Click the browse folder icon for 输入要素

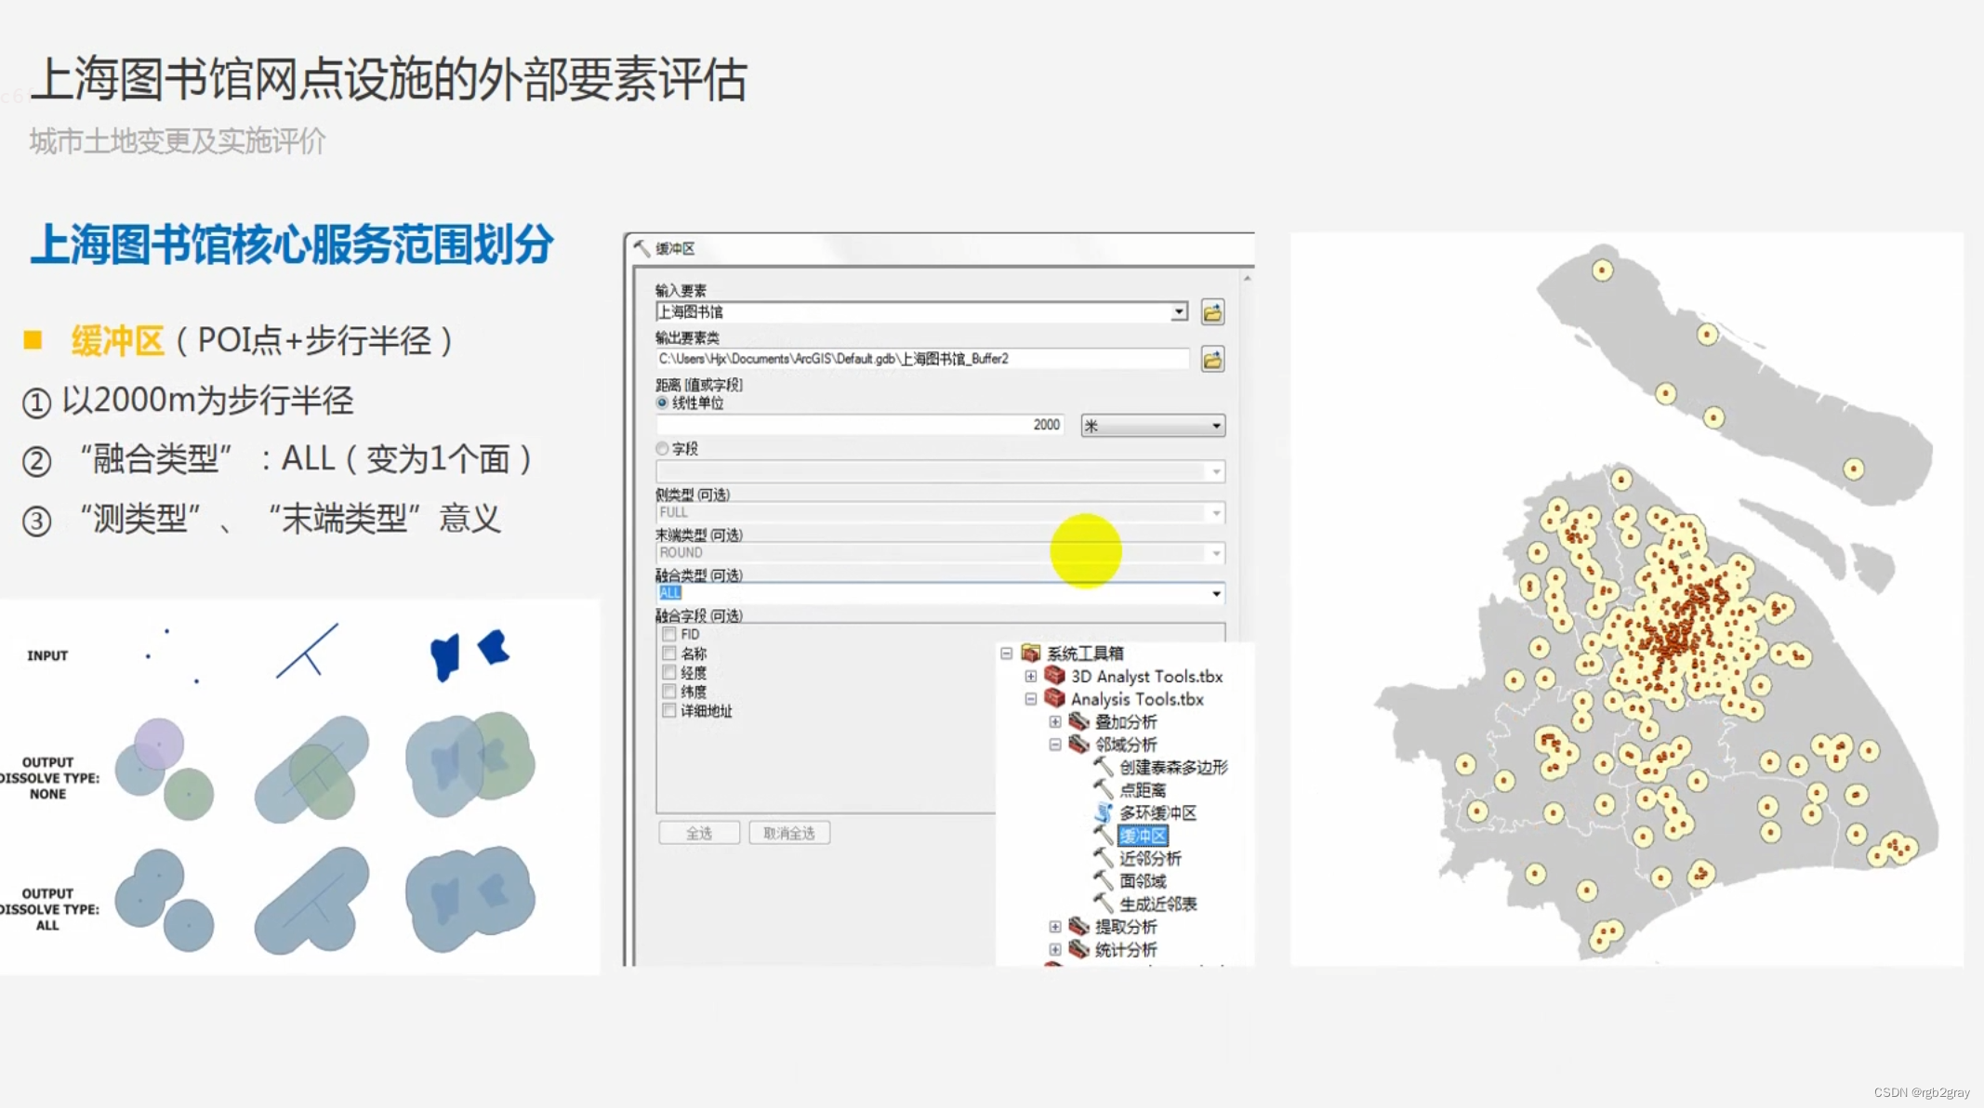pyautogui.click(x=1212, y=312)
